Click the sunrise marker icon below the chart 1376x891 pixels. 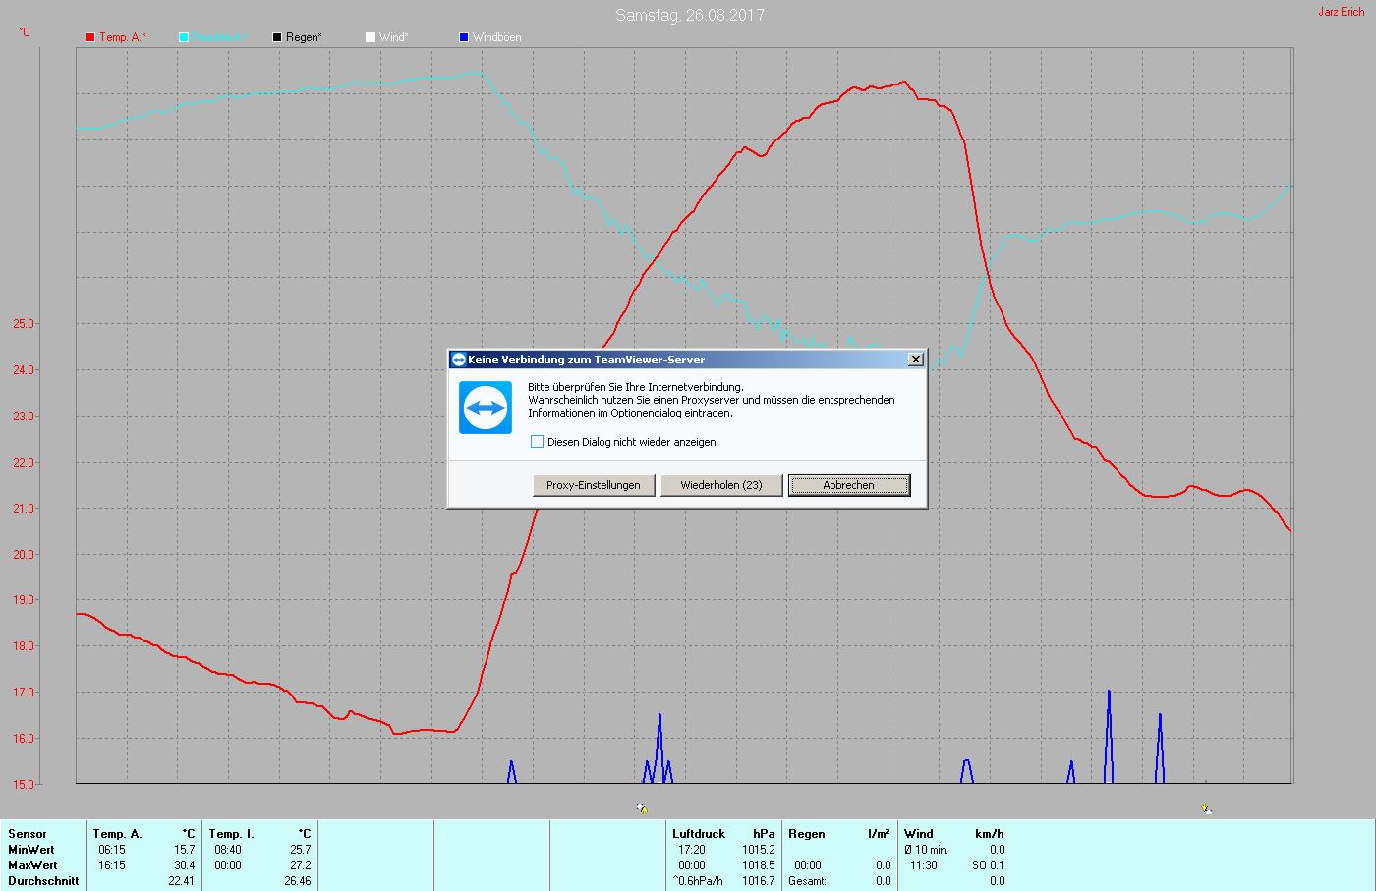click(642, 808)
